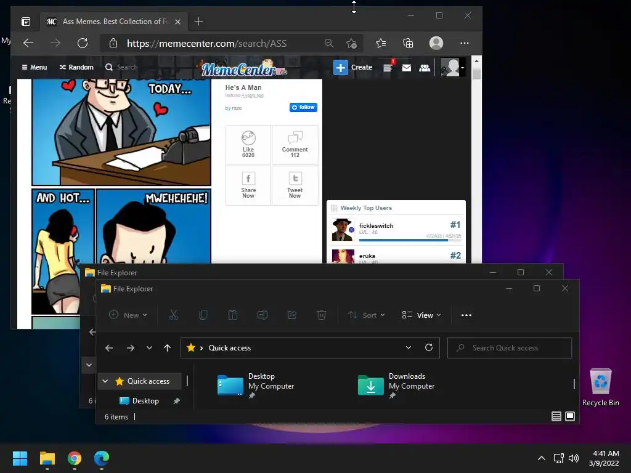The image size is (631, 473).
Task: Open the MemeCenter messages envelope icon
Action: pos(407,68)
